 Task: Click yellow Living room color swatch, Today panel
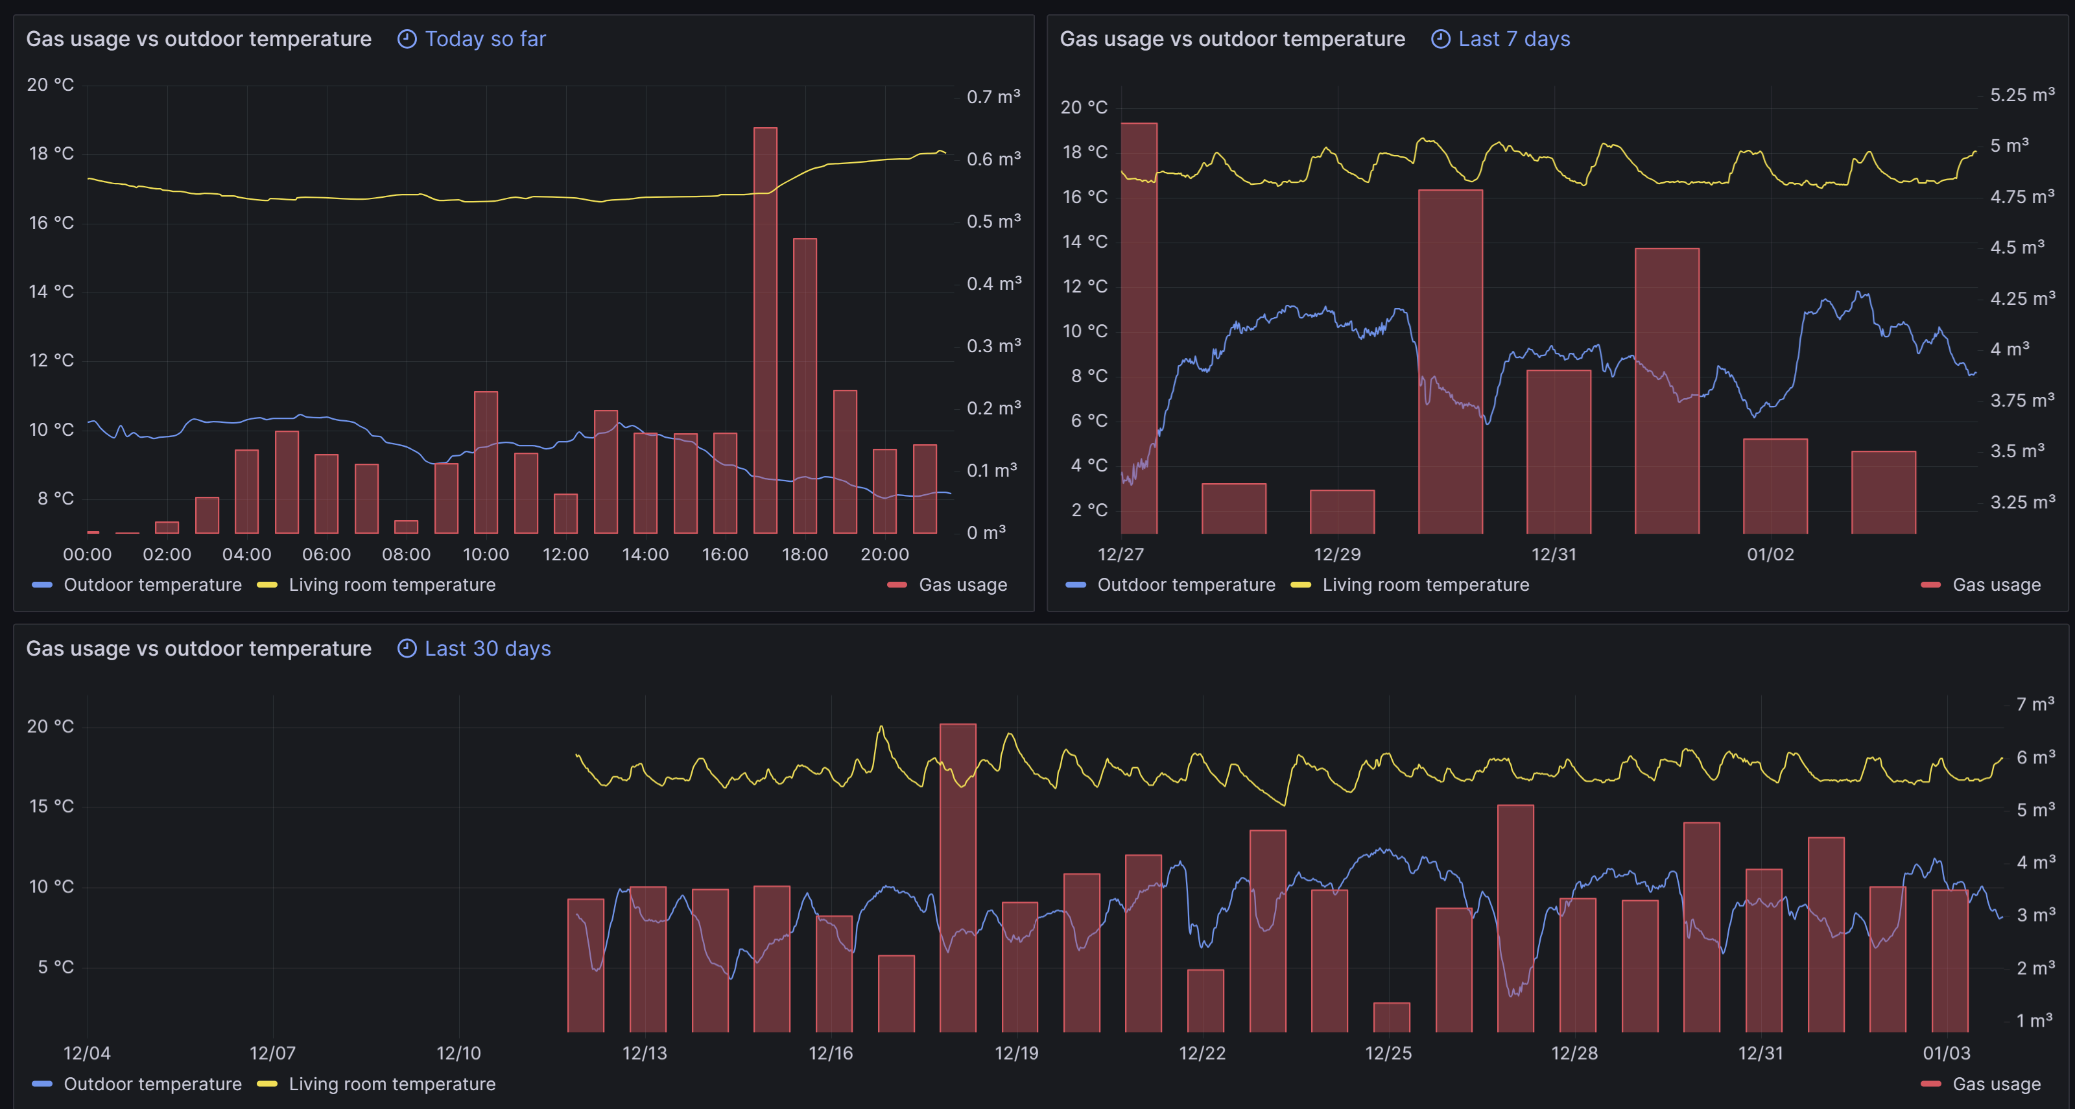267,585
